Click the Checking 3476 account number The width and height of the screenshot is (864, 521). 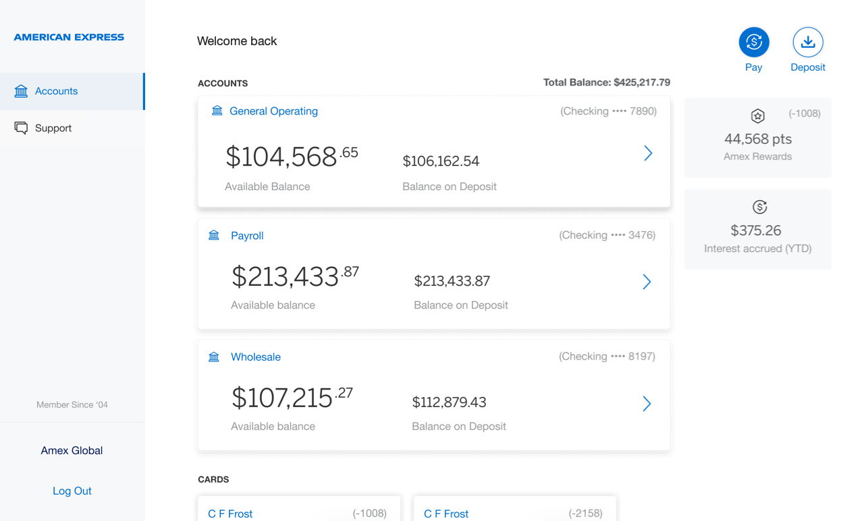[x=607, y=235]
